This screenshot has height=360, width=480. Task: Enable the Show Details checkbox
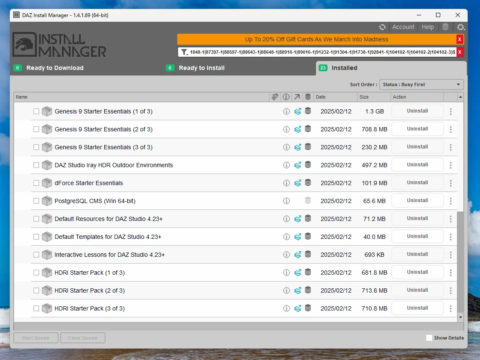(429, 338)
